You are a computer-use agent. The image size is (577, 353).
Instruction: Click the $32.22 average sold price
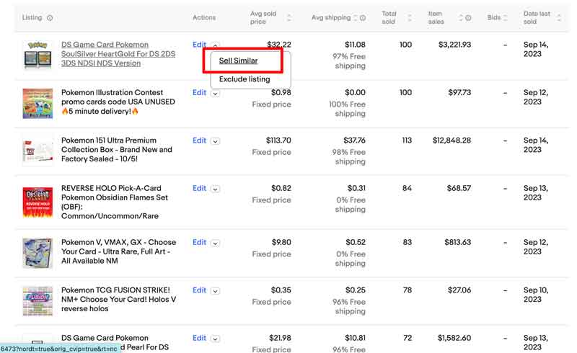point(279,45)
